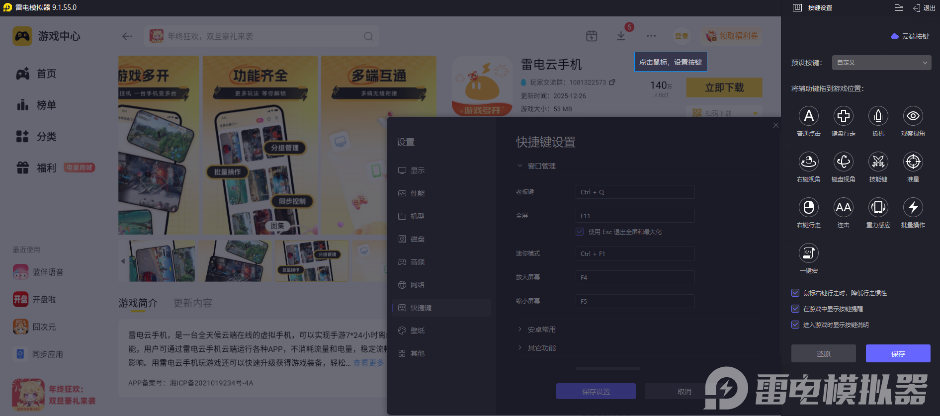
Task: Open 网络 settings category
Action: tap(441, 285)
